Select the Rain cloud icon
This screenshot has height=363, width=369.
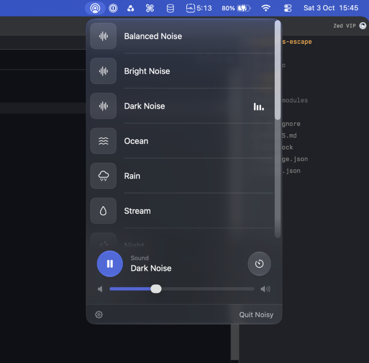point(103,176)
